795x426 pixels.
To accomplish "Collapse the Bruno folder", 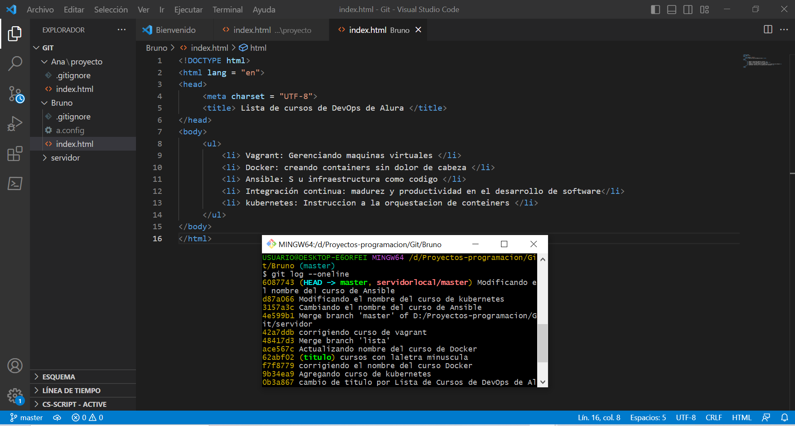I will [83, 103].
